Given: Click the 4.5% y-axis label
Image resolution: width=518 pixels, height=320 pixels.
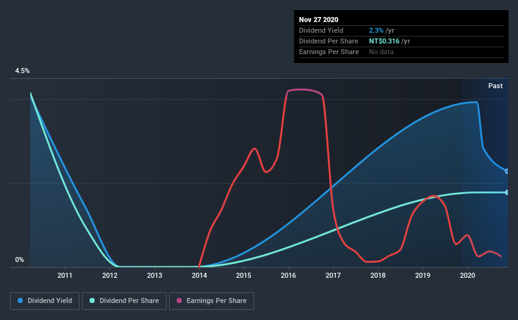Looking at the screenshot, I should (x=22, y=71).
